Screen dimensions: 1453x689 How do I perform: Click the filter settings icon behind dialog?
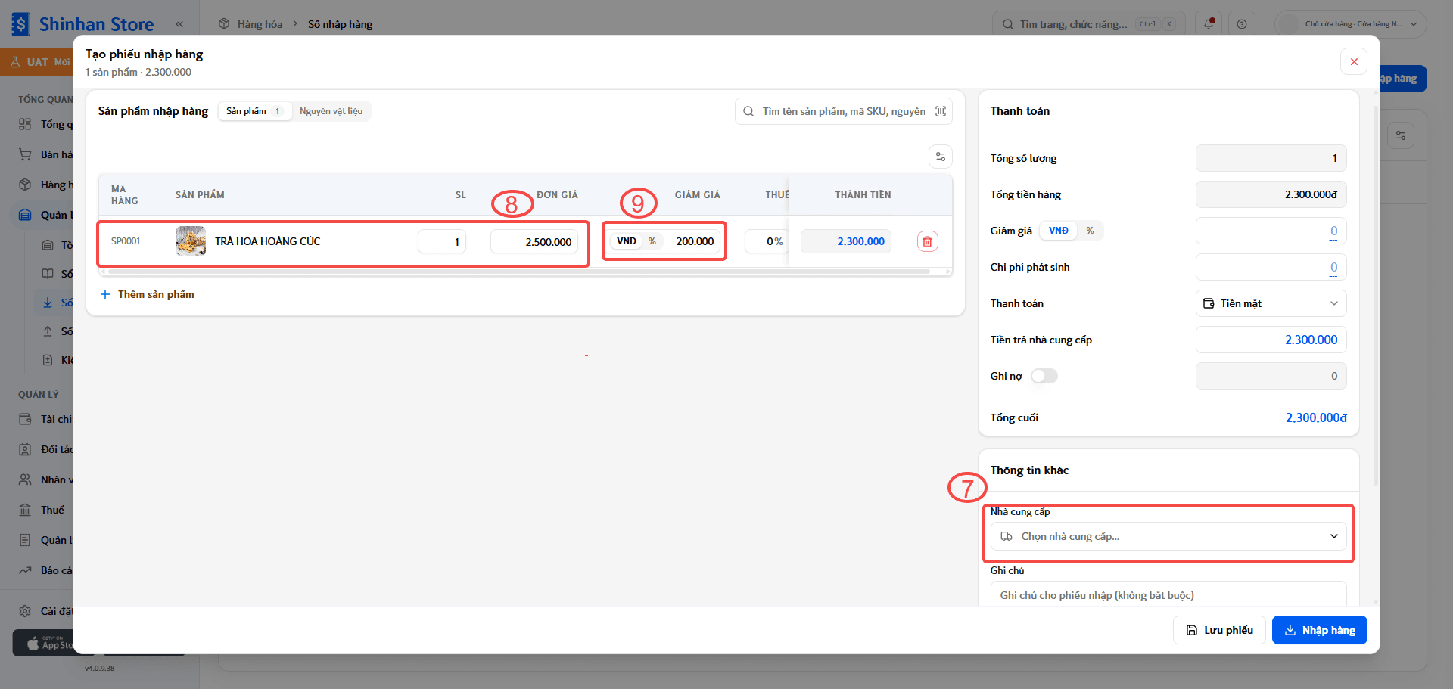tap(1401, 135)
